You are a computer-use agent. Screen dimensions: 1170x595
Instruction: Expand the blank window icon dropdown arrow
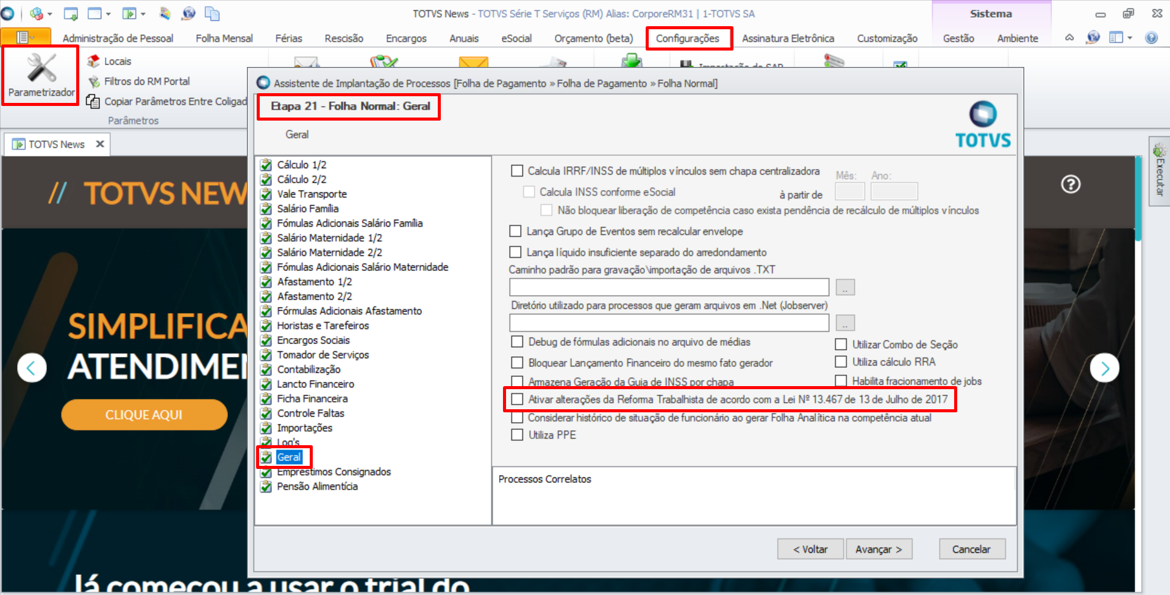pos(109,14)
